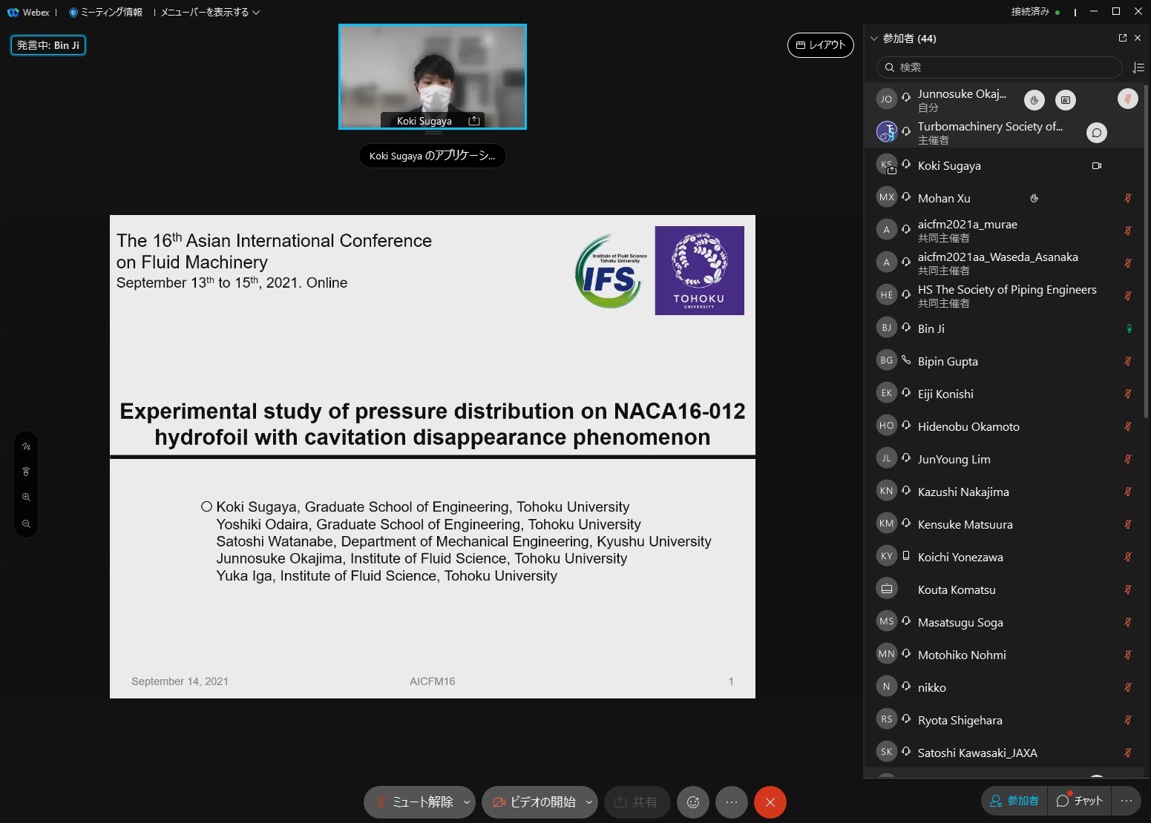Select aicfm2021a_murae participant row
The image size is (1151, 823).
(1004, 231)
